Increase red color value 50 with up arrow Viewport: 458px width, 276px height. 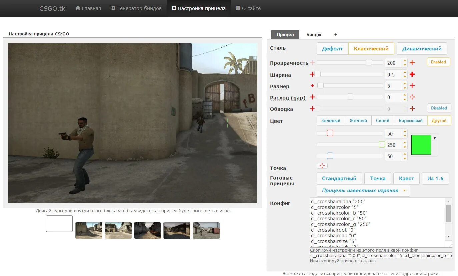405,131
